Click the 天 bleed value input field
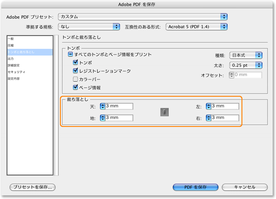276x199 pixels. click(119, 106)
